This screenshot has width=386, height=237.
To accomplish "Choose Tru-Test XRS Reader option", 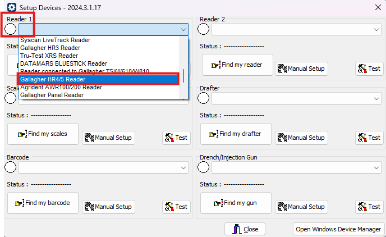I will pyautogui.click(x=99, y=56).
